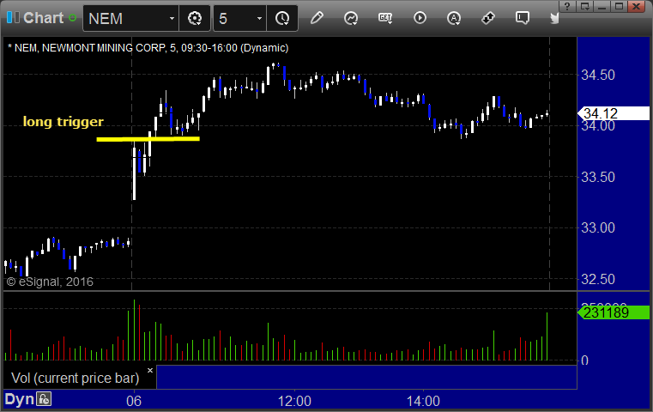
Task: Click the green volume value 231189
Action: [613, 312]
